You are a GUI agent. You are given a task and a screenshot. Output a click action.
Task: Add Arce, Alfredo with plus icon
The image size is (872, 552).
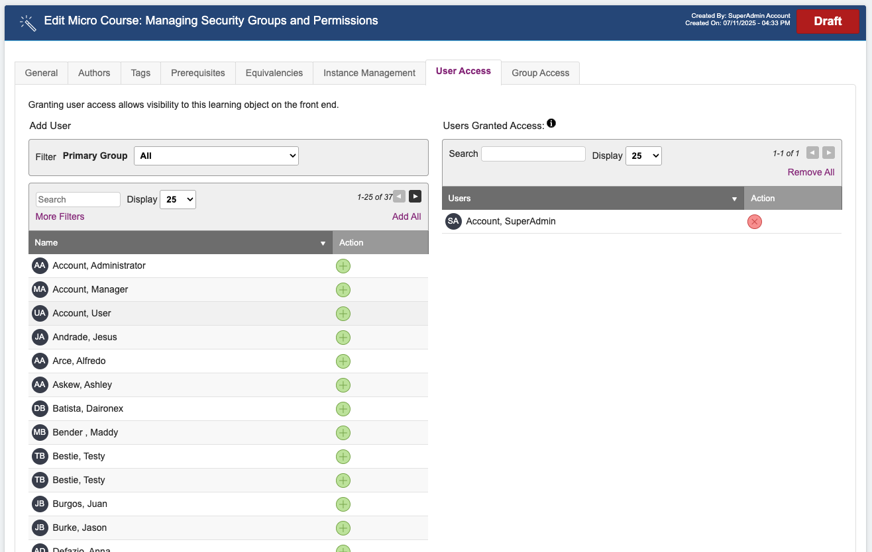[x=343, y=361]
